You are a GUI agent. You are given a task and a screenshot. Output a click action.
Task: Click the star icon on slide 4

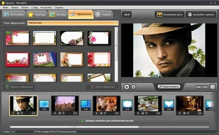143,113
